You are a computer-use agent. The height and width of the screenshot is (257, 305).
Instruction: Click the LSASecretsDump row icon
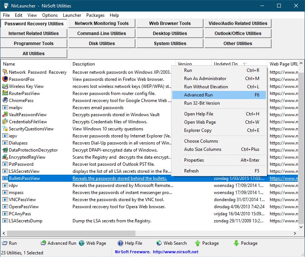[5, 221]
